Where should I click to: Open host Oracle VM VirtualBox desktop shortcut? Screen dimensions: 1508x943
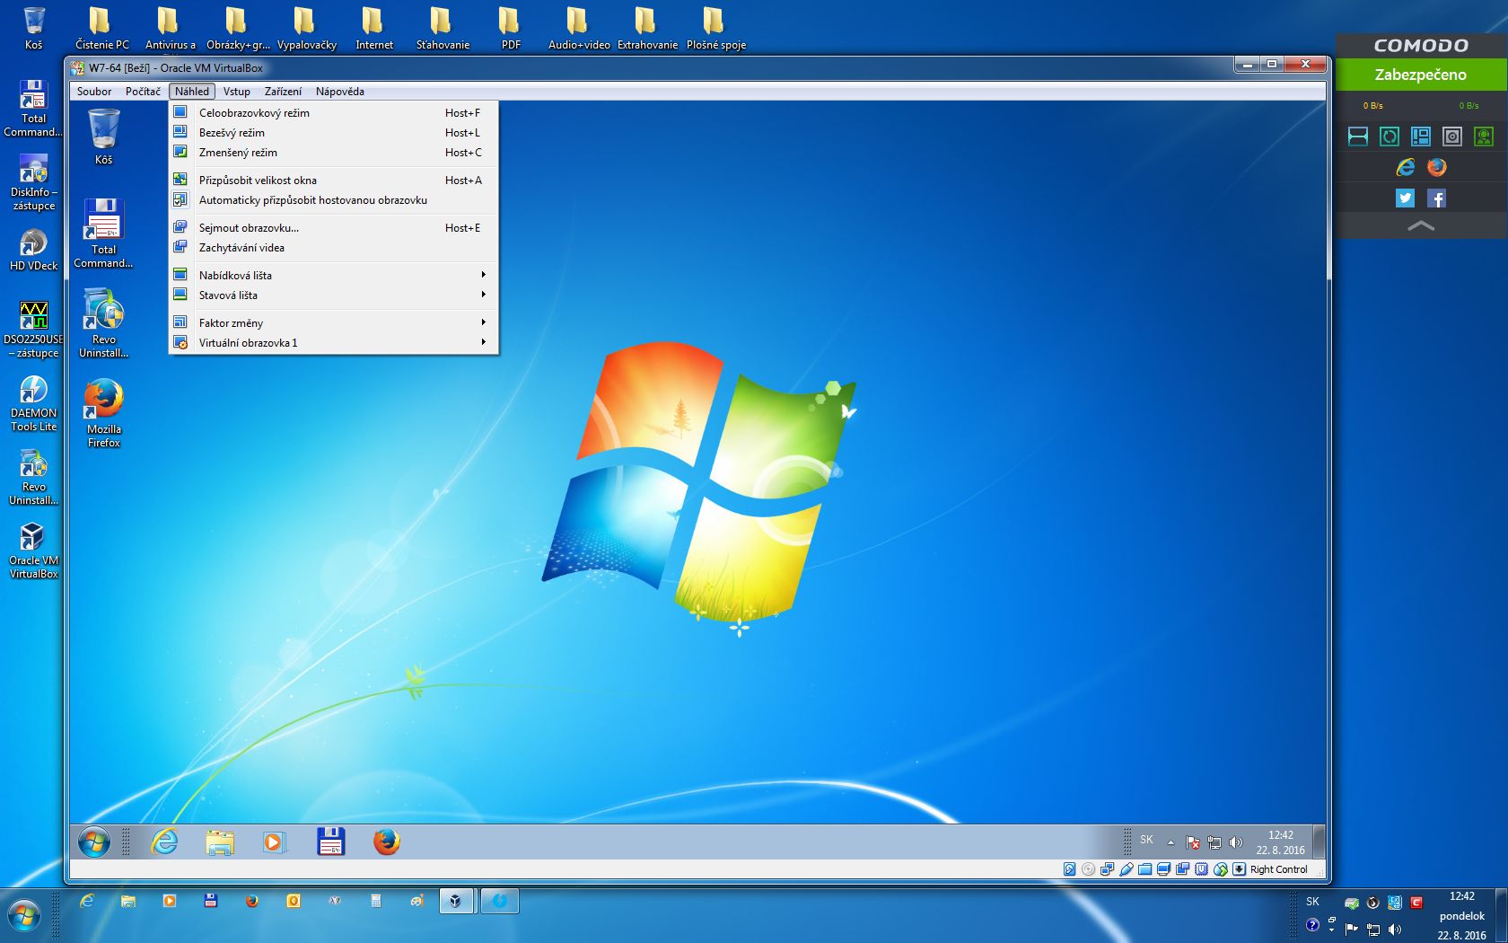[x=33, y=551]
